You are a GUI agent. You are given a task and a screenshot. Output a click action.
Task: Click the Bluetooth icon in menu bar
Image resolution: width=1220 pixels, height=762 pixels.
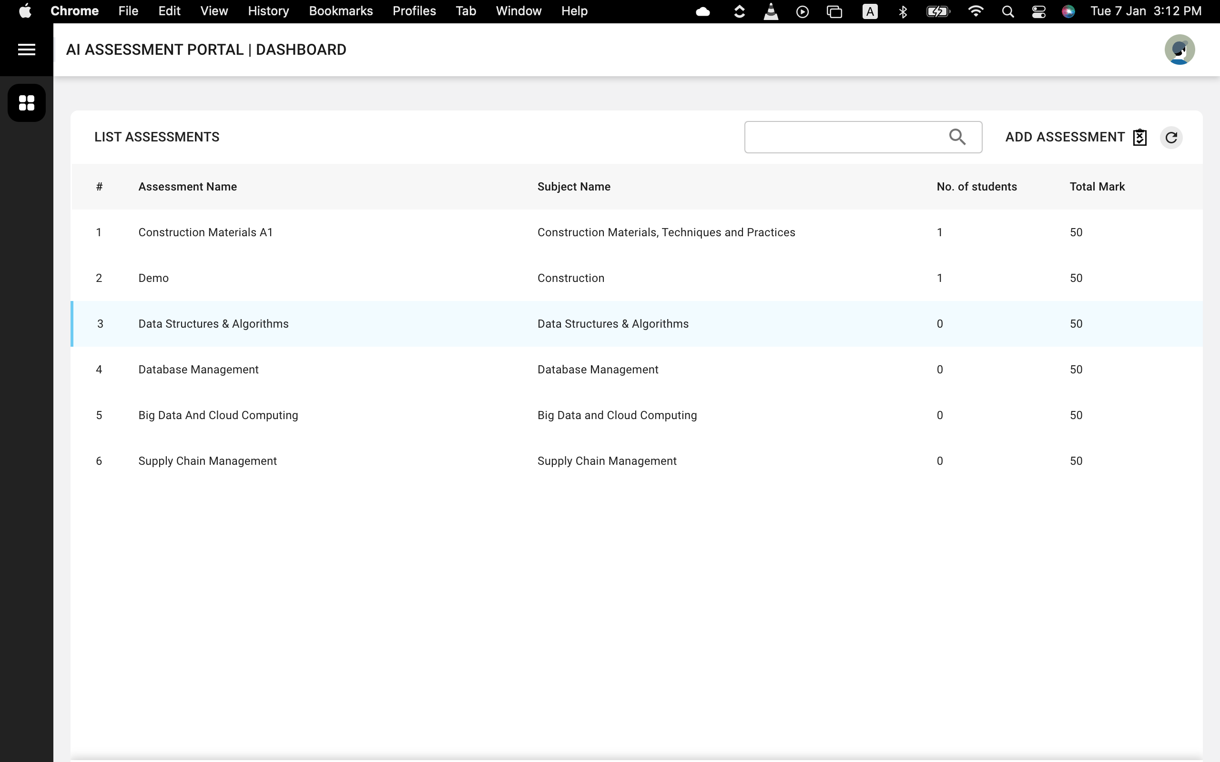click(x=903, y=11)
